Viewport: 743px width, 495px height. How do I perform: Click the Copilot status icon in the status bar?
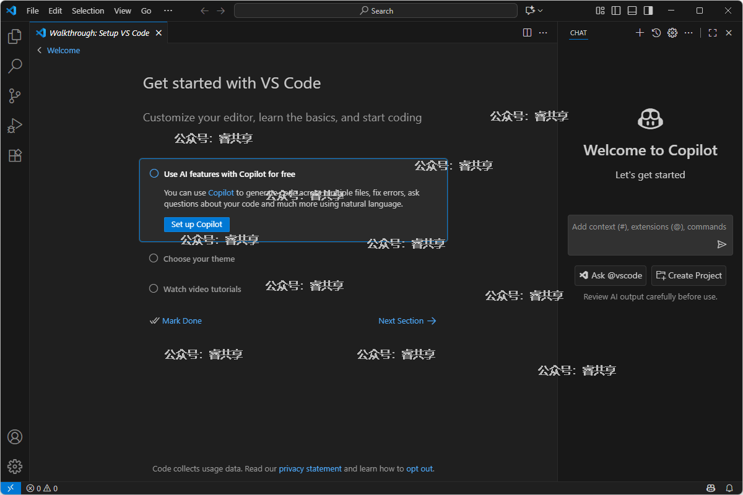pyautogui.click(x=712, y=488)
